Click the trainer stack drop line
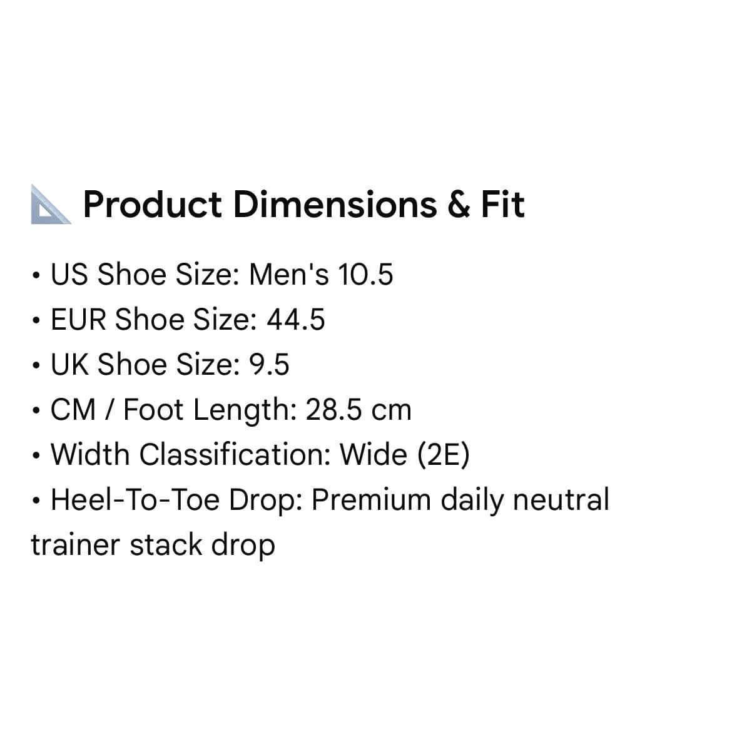This screenshot has width=732, height=732. tap(153, 545)
